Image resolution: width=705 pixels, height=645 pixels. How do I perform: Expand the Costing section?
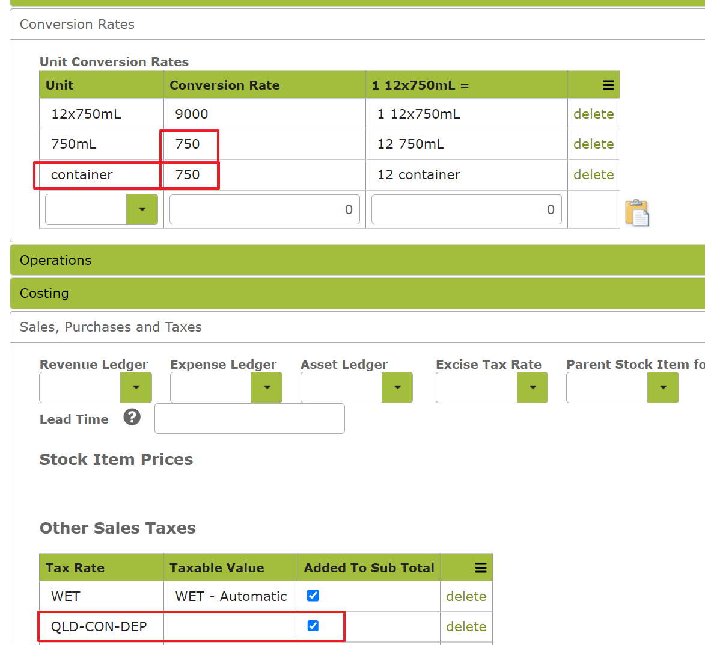point(358,293)
